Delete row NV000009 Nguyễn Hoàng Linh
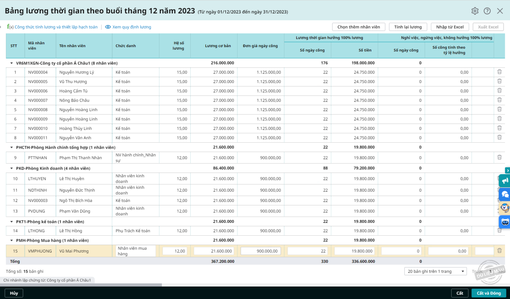This screenshot has width=510, height=299. click(x=499, y=118)
